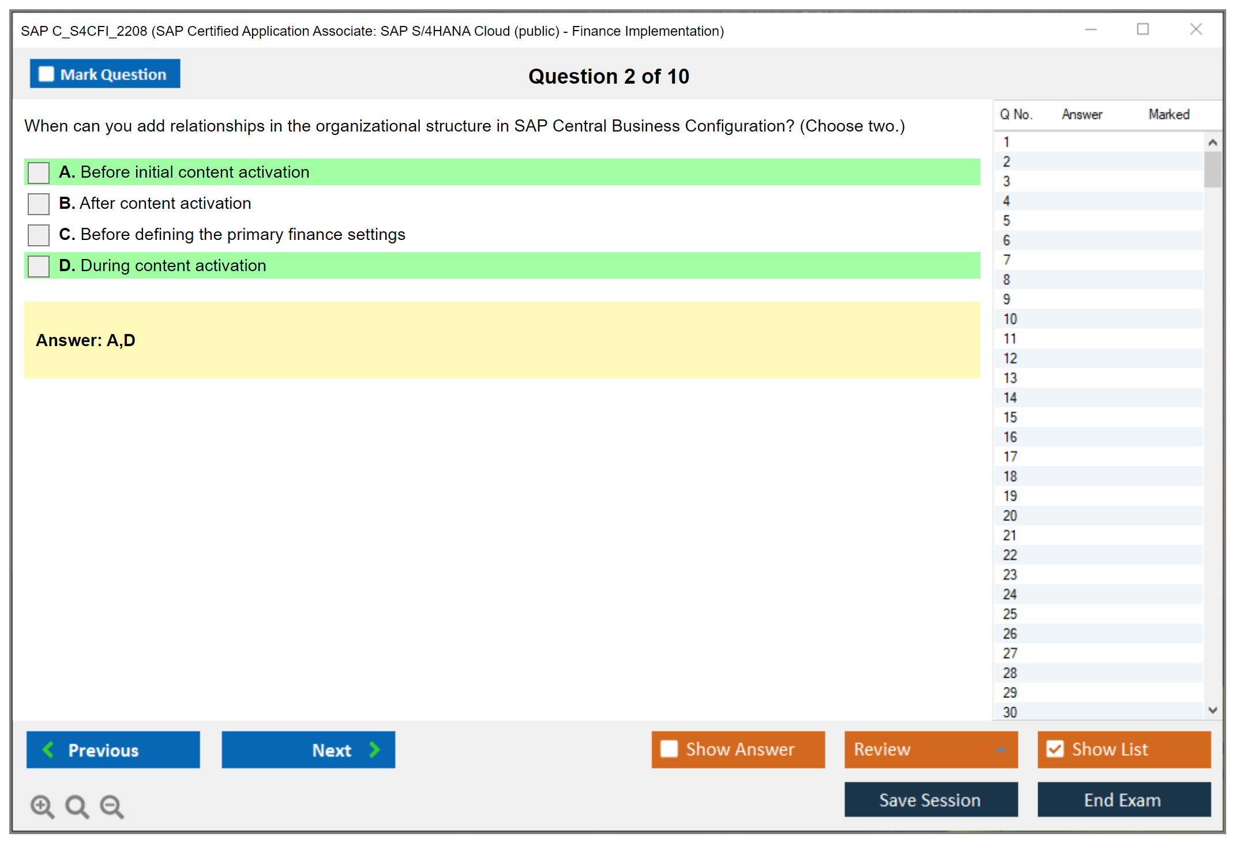Check option A Before initial content activation
This screenshot has height=848, width=1240.
click(x=39, y=172)
